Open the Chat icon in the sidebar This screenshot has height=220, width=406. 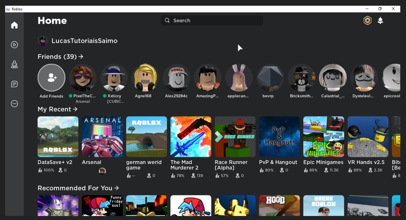[14, 84]
